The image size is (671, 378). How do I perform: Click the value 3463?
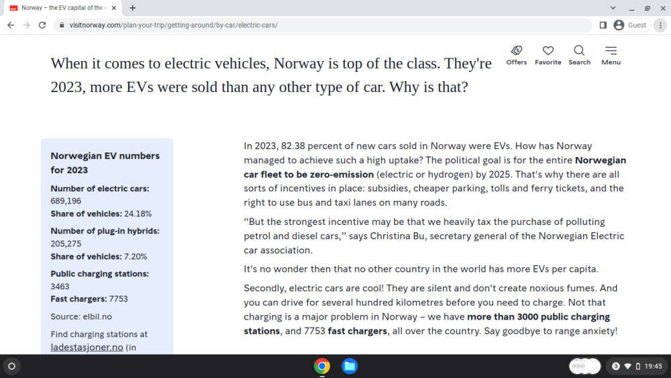60,287
